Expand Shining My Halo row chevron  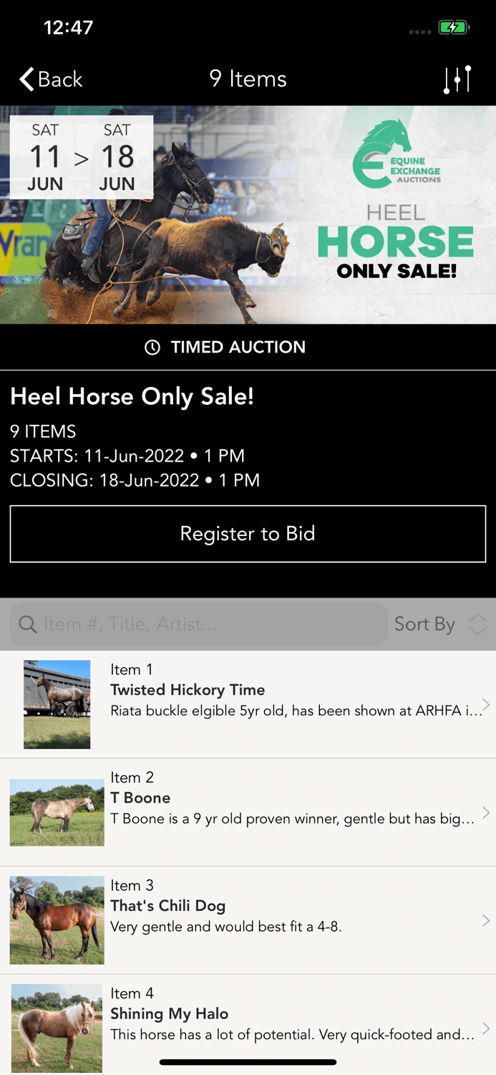pos(485,1028)
